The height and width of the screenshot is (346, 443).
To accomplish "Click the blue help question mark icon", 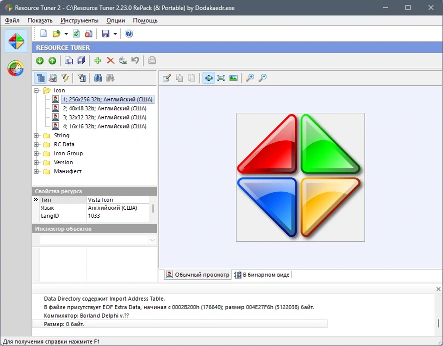I will pos(129,33).
